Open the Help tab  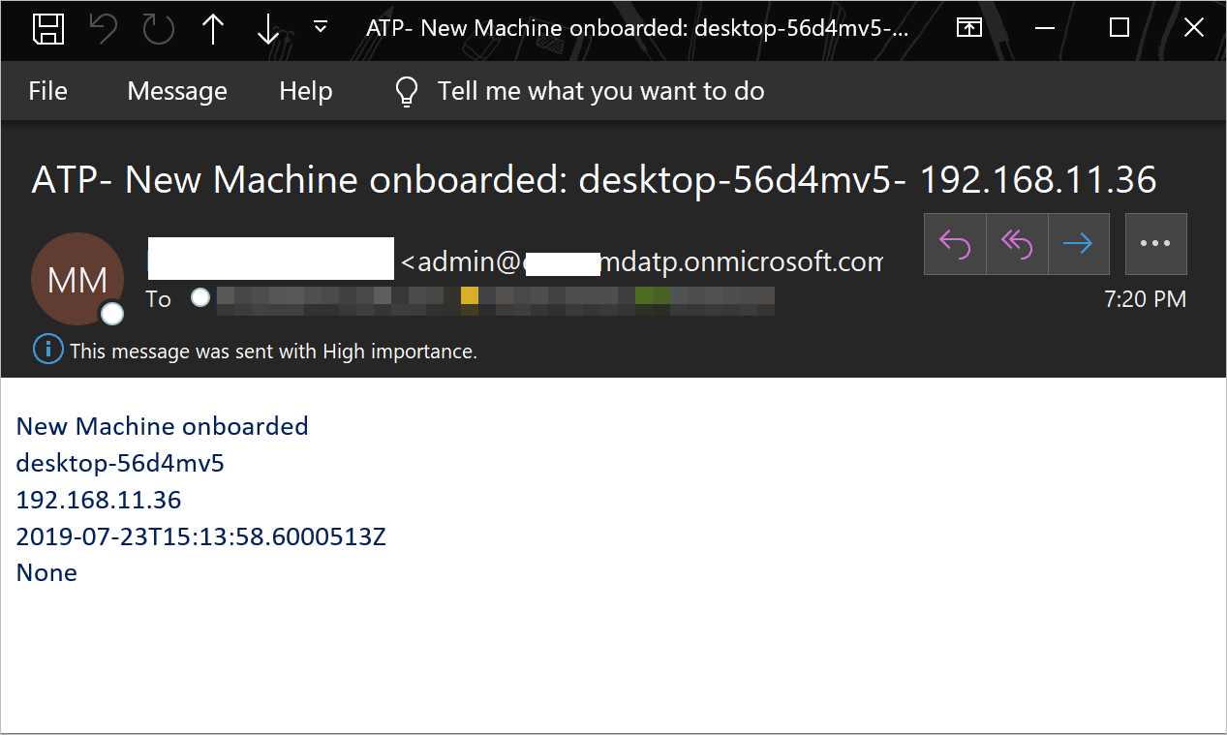click(306, 91)
